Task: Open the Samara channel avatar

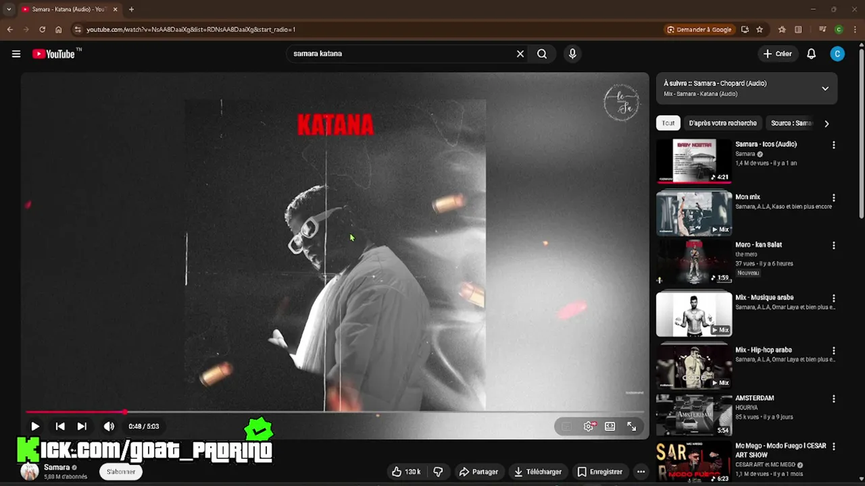Action: (30, 472)
